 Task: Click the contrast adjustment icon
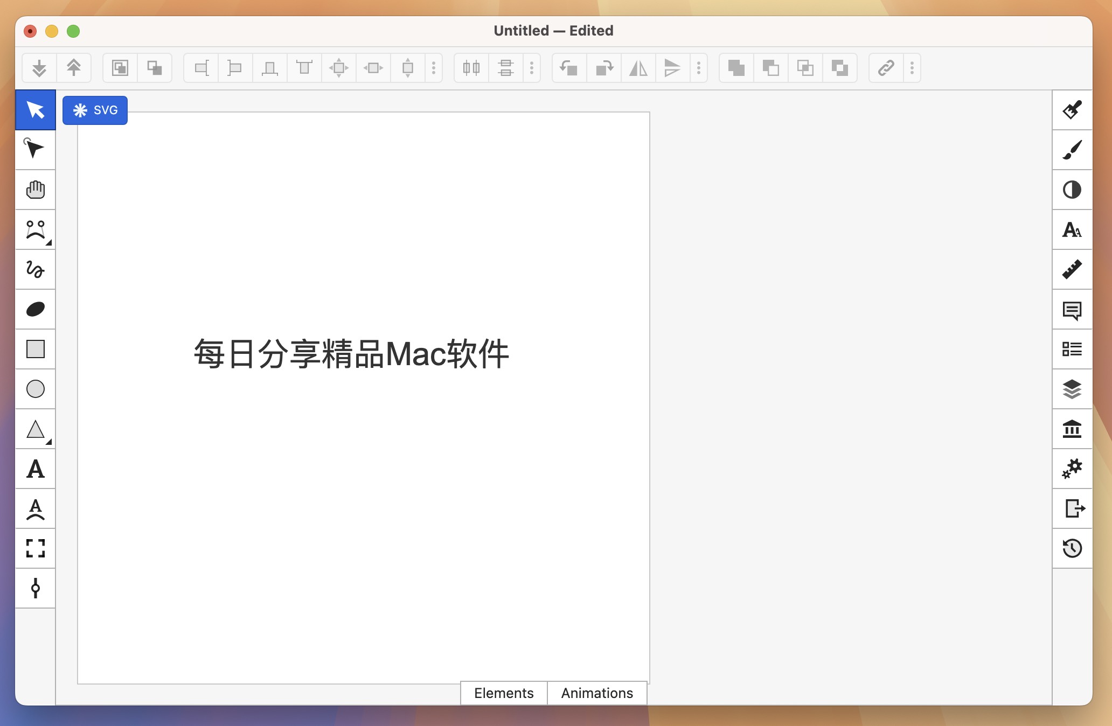(1073, 188)
